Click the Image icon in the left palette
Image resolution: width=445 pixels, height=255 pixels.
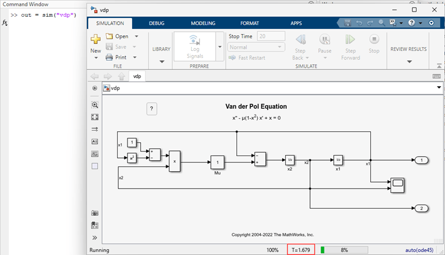tap(95, 154)
